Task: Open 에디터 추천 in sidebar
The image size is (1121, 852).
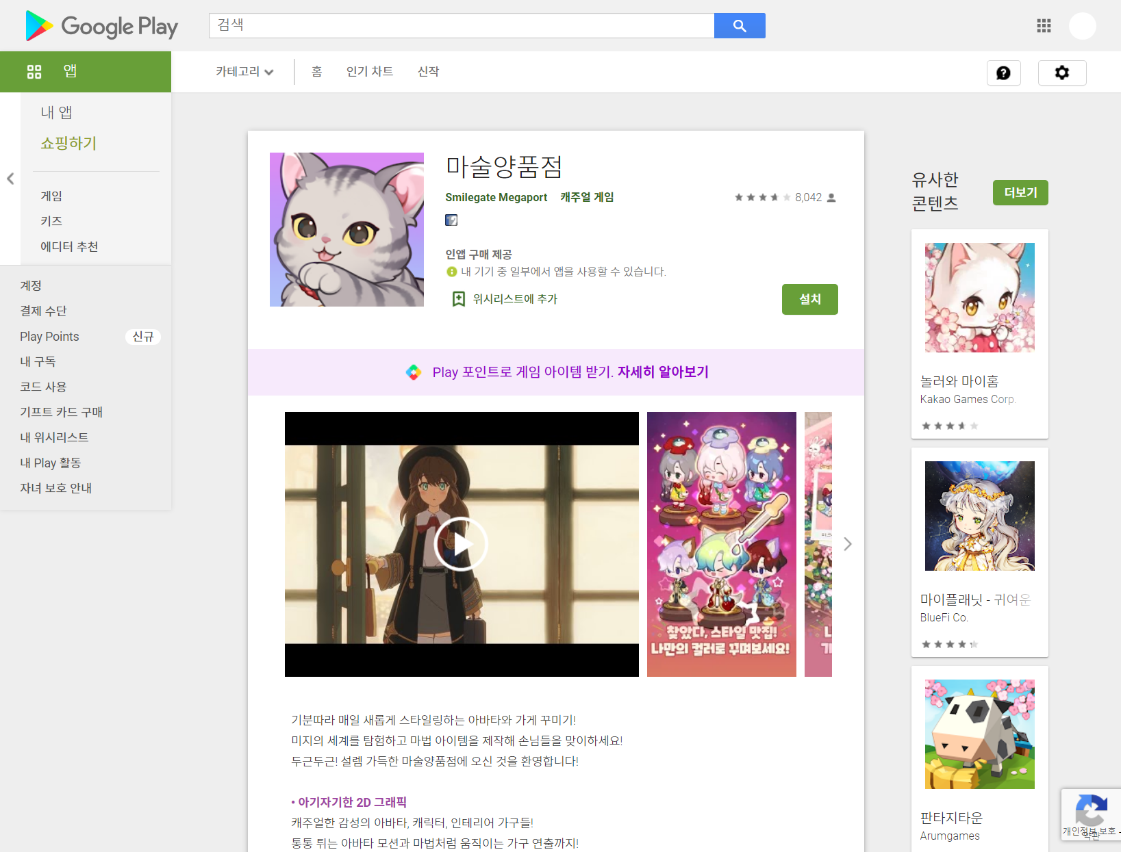Action: (x=69, y=246)
